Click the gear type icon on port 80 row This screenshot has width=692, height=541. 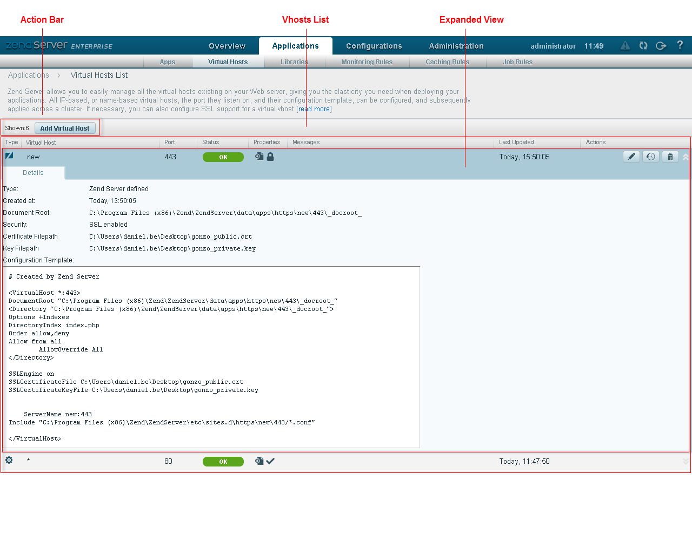coord(9,461)
